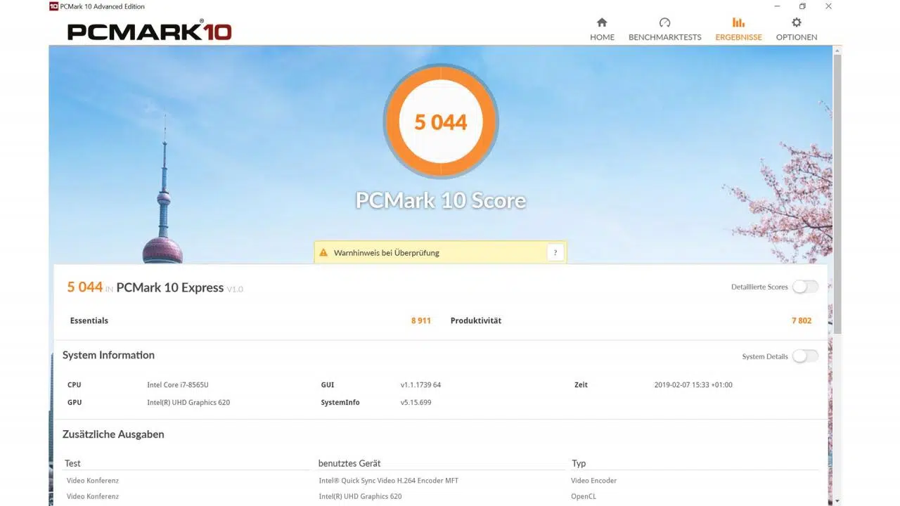Click the Test column header
Screen dimensions: 900x506
pyautogui.click(x=72, y=463)
